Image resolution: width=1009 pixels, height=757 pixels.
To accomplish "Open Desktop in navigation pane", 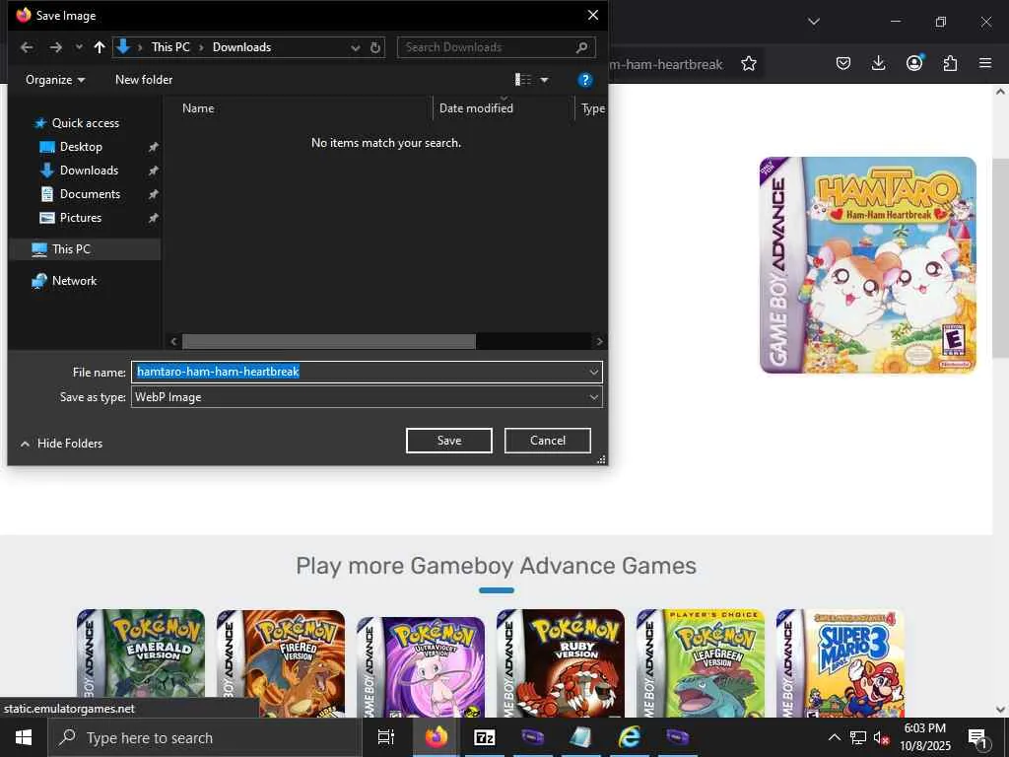I will 81,147.
